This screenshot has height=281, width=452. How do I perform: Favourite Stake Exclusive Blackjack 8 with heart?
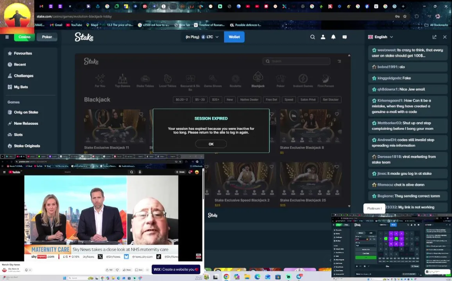click(x=337, y=114)
